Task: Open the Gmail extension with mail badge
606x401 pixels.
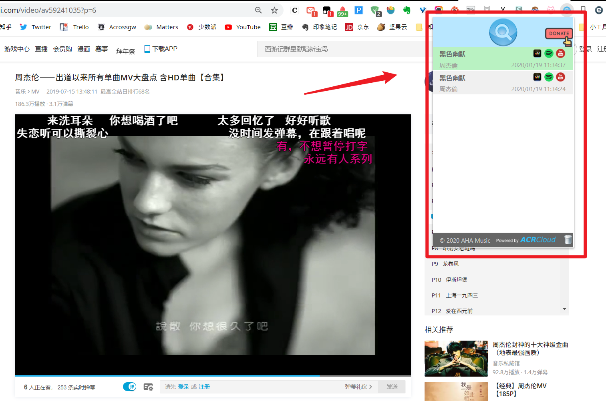Action: pos(311,11)
